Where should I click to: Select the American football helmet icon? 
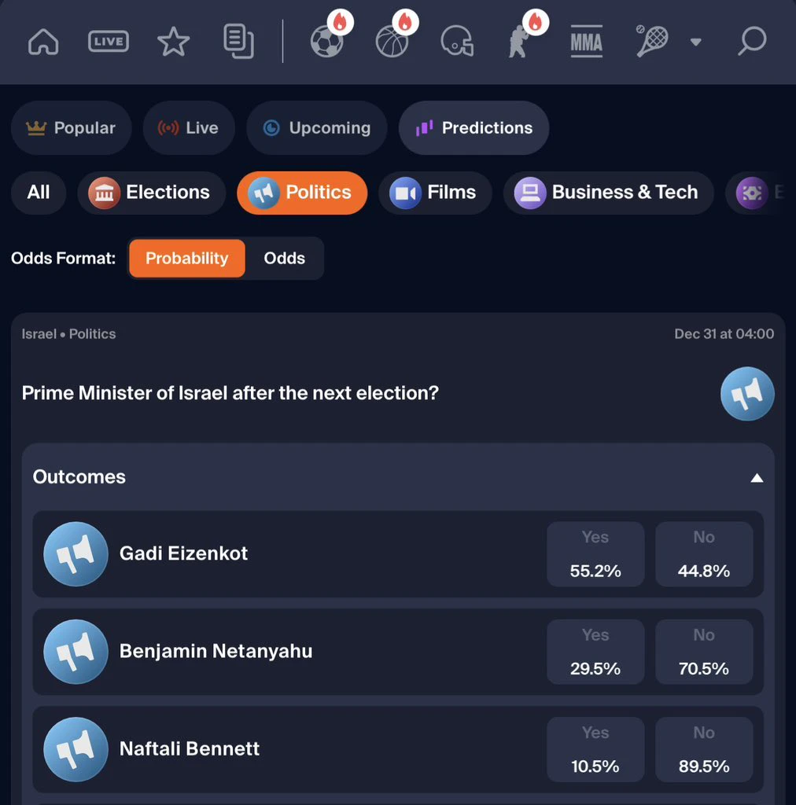[457, 41]
